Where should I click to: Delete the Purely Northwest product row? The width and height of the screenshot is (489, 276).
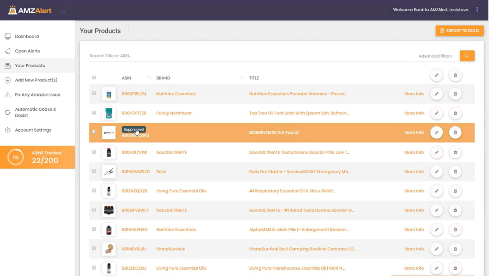click(x=455, y=113)
